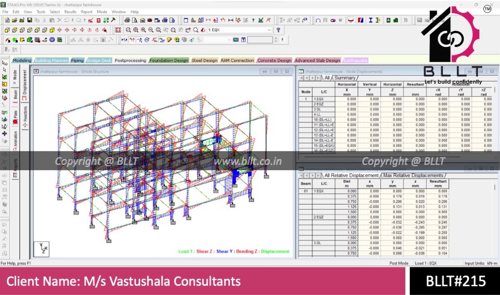Open the Reactions sub-page tab

point(25,117)
